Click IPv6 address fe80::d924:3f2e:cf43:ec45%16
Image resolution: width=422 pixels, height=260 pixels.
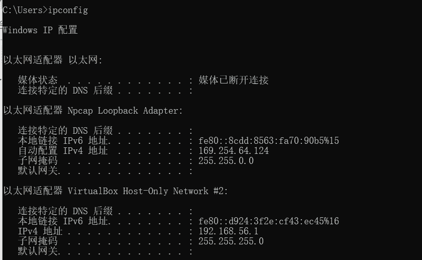click(269, 221)
